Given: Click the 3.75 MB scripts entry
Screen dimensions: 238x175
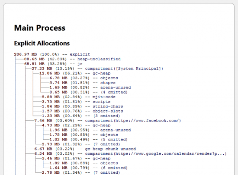Looking at the screenshot, I should (x=76, y=101).
